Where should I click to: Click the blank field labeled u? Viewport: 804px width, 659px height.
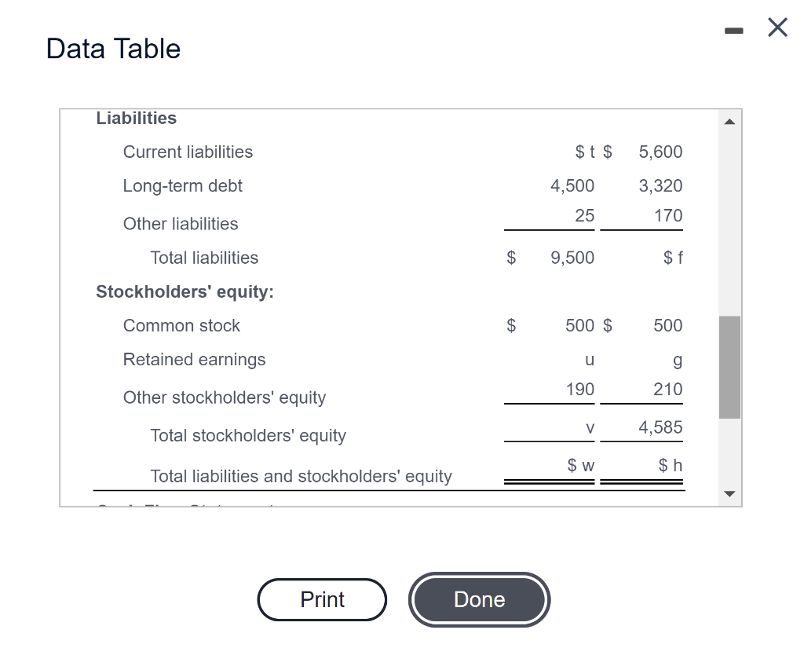(588, 359)
